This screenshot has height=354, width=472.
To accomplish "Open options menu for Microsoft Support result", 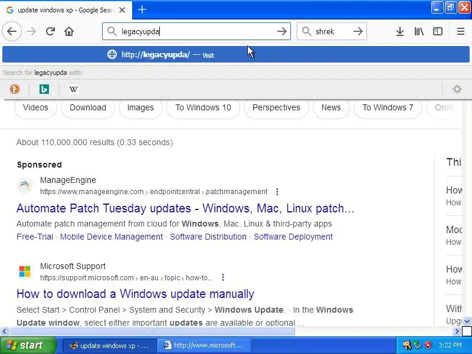I will point(223,277).
